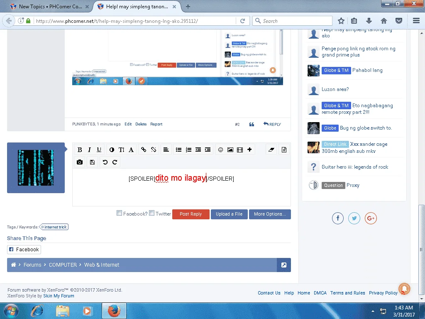Open Luzon area? thread in sidebar

click(335, 89)
